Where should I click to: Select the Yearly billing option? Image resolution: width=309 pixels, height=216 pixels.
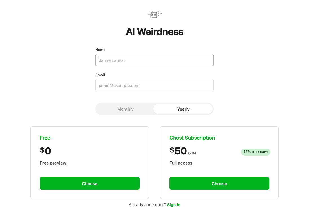click(183, 109)
